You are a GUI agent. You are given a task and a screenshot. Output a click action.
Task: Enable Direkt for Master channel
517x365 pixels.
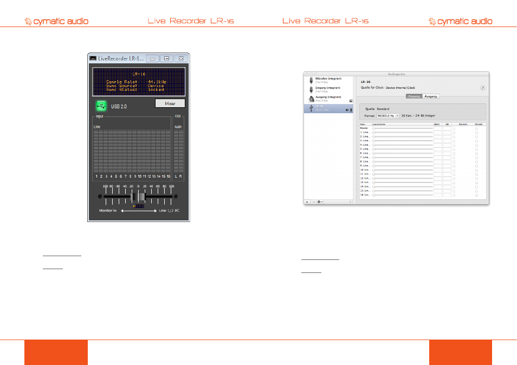point(476,128)
